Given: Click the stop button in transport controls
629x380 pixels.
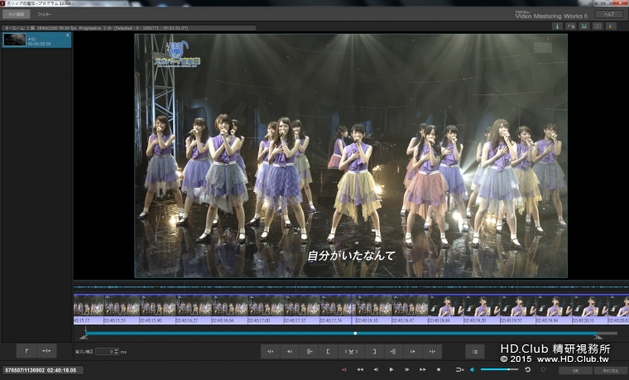Looking at the screenshot, I should 439,369.
